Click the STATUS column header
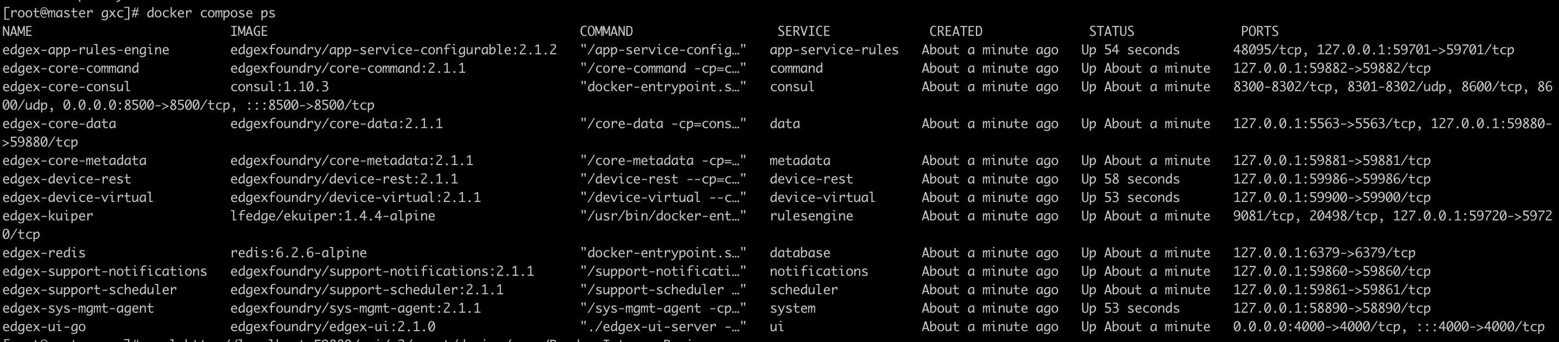 pos(1112,31)
